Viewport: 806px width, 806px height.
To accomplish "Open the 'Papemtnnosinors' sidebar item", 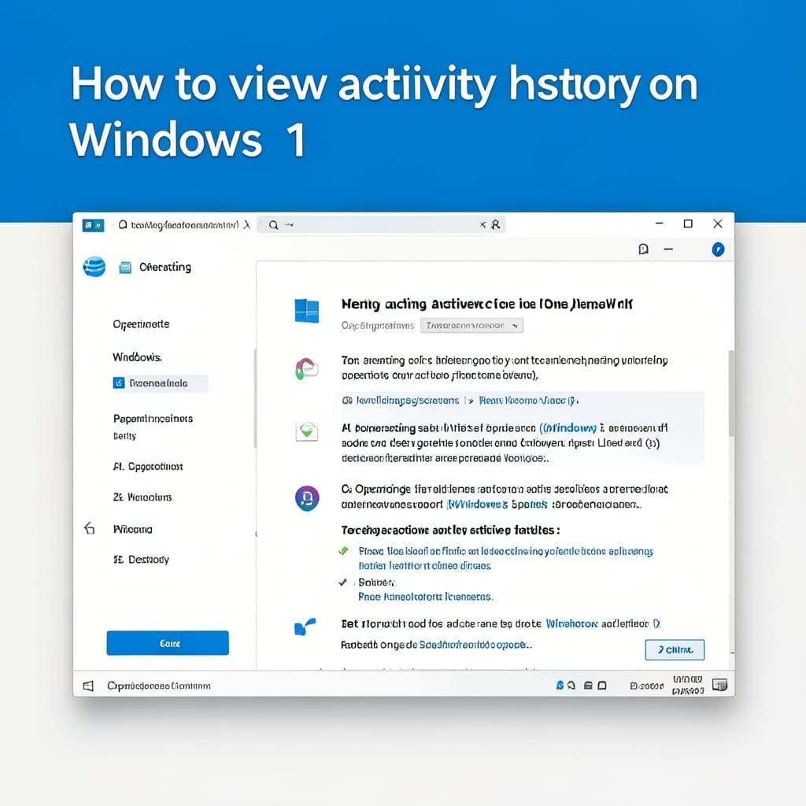I will [x=153, y=419].
